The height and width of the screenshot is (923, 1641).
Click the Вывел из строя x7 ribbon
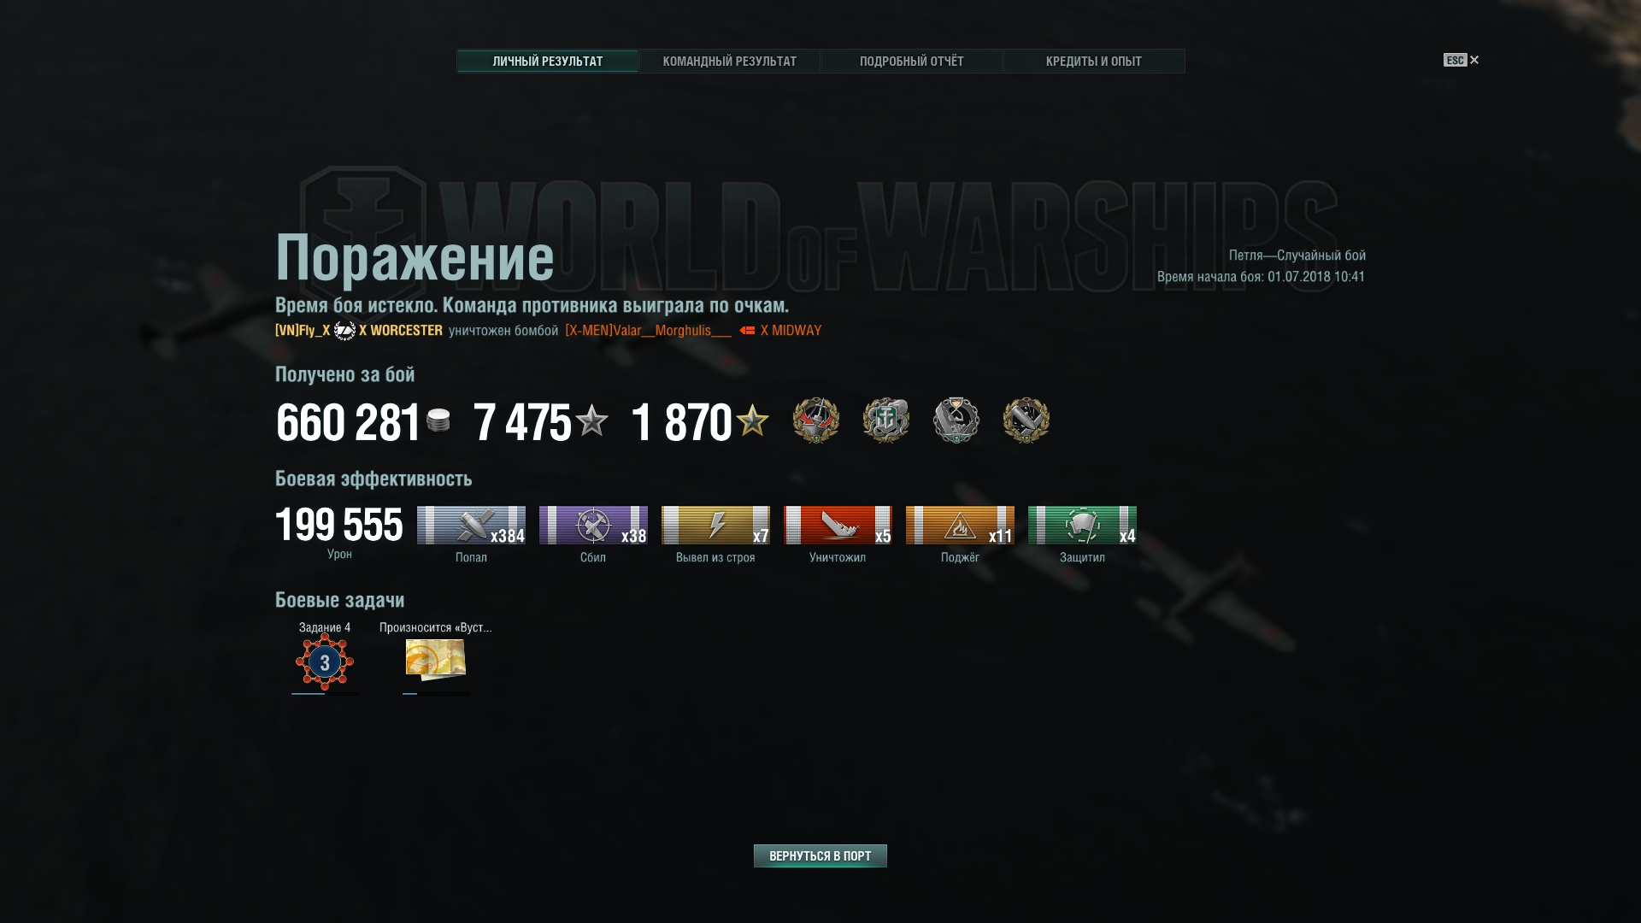pyautogui.click(x=715, y=525)
